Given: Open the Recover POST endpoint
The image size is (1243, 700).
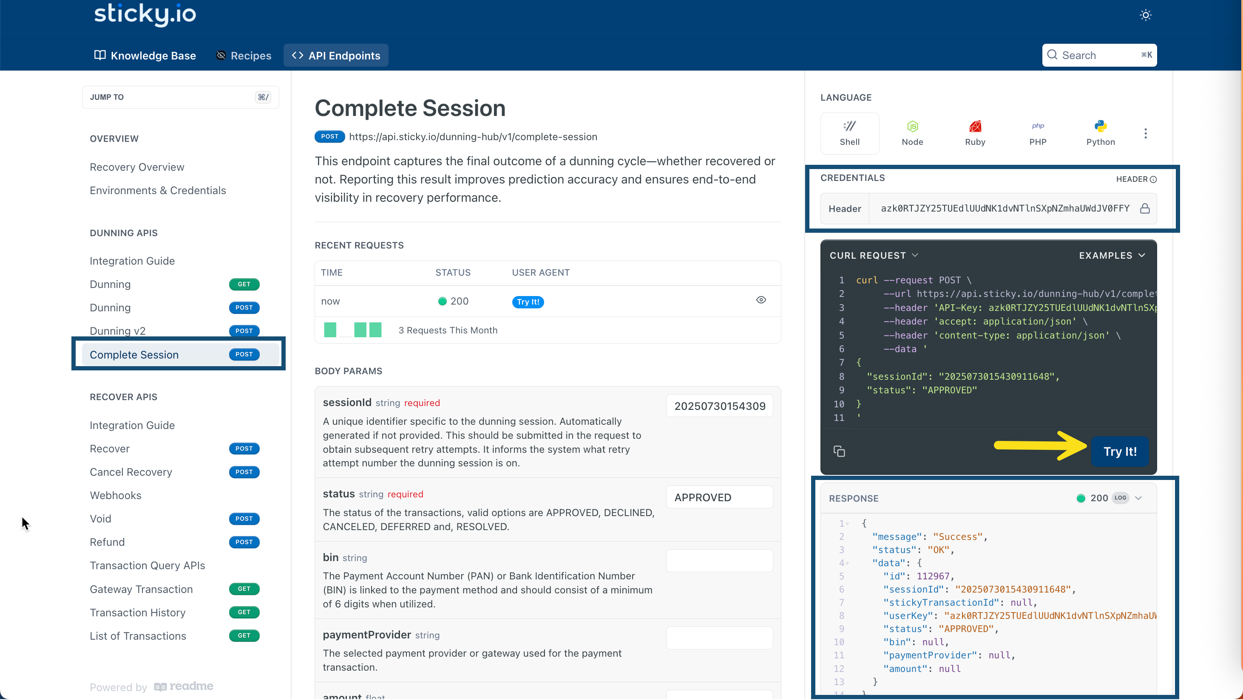Looking at the screenshot, I should coord(175,449).
